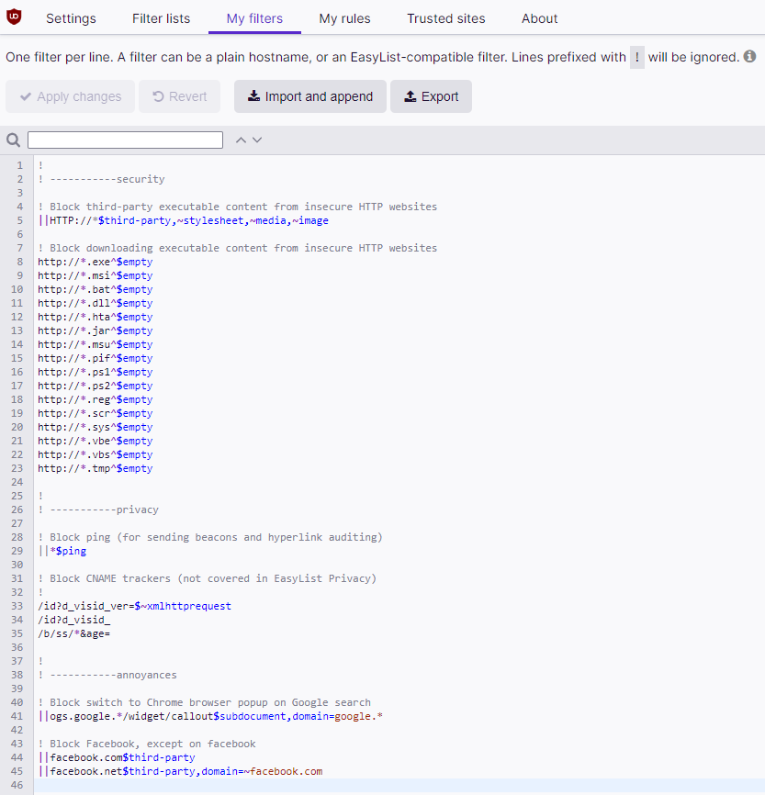
Task: Jump to previous search match arrow
Action: click(x=241, y=140)
